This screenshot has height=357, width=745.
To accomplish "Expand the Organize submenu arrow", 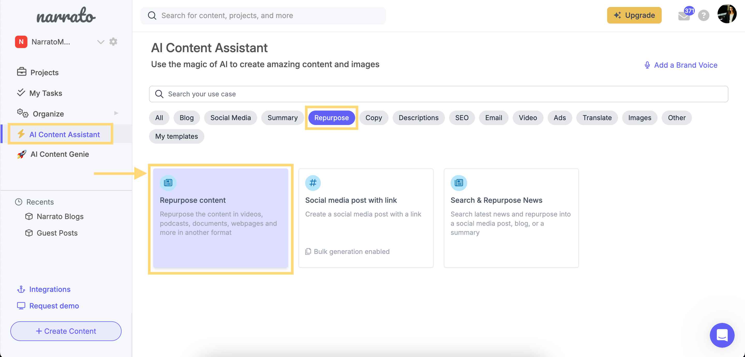I will click(x=116, y=113).
